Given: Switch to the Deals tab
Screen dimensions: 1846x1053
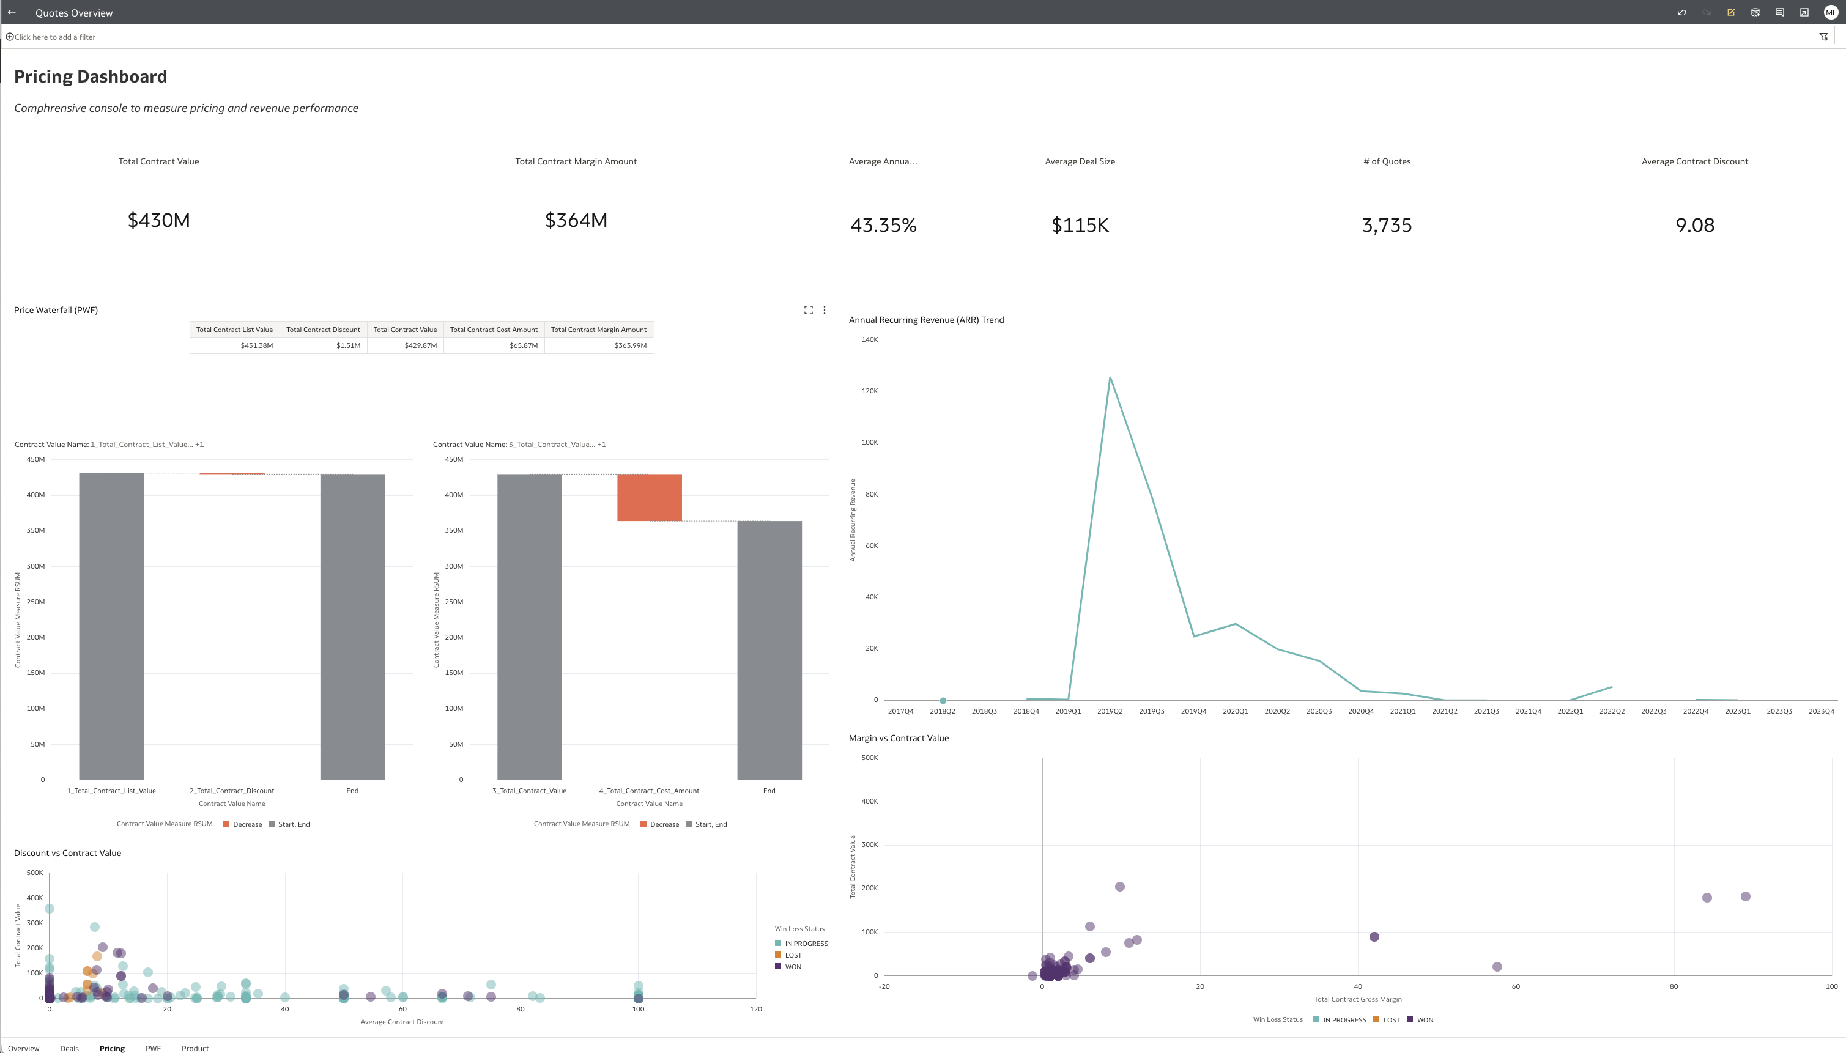Looking at the screenshot, I should click(x=70, y=1048).
